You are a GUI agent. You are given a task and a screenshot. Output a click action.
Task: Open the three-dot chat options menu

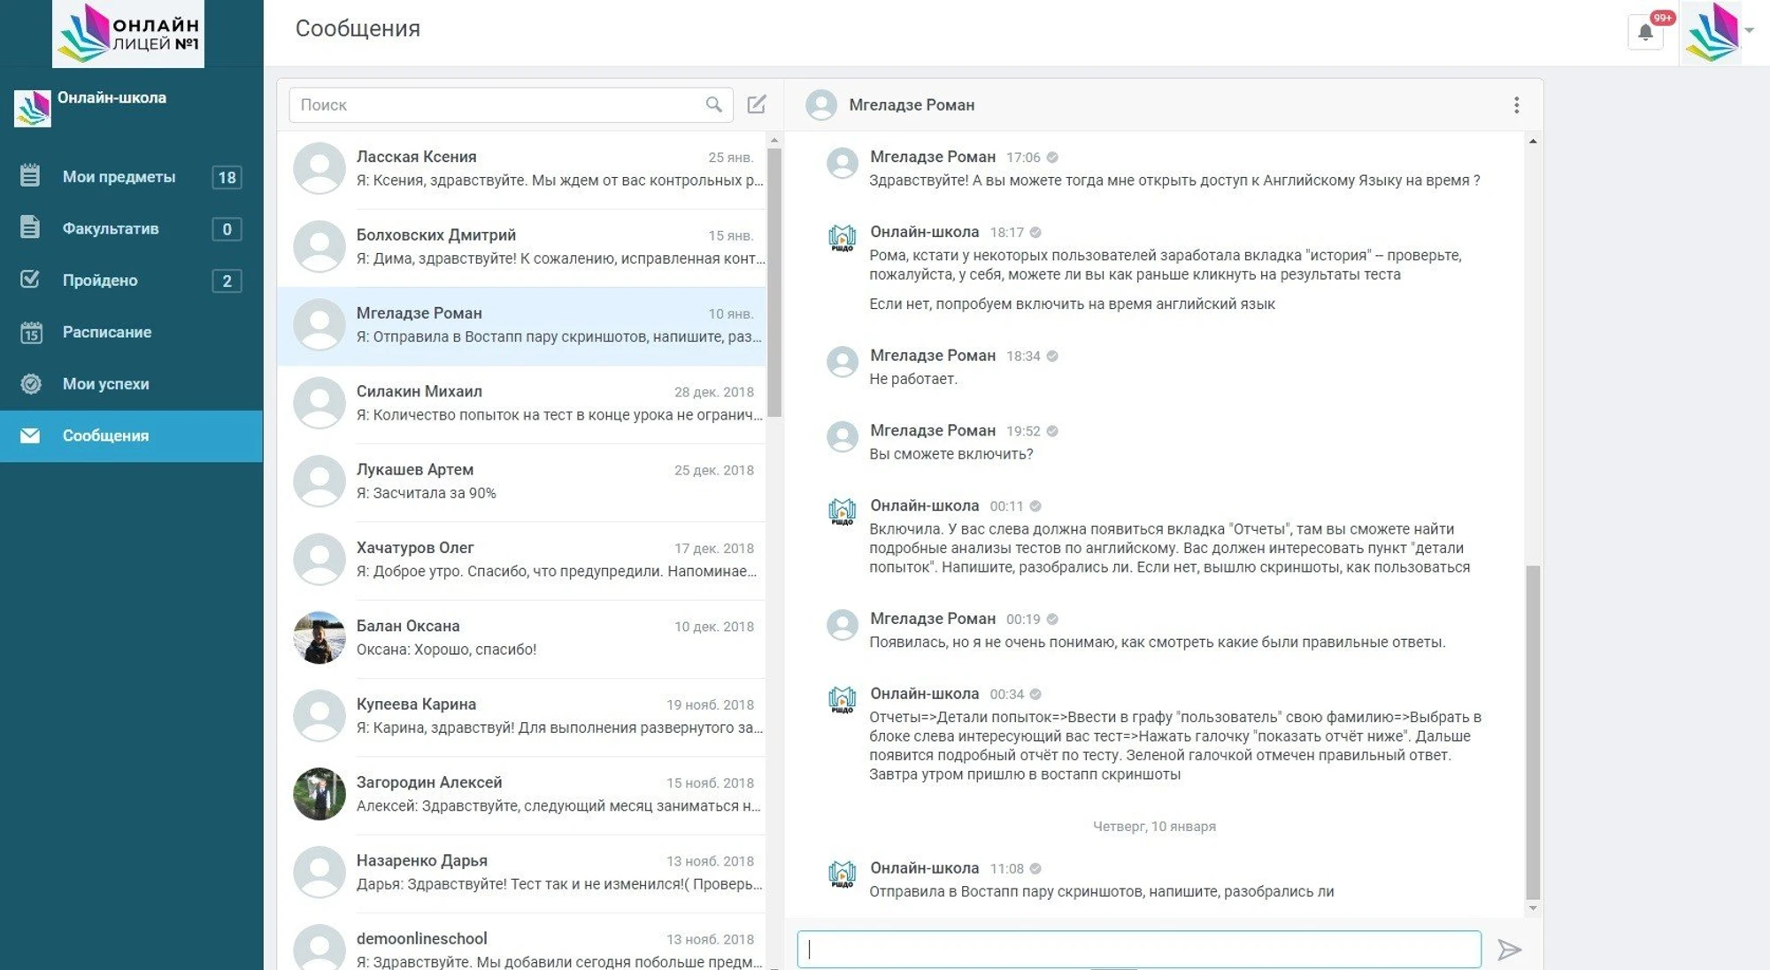[1516, 105]
